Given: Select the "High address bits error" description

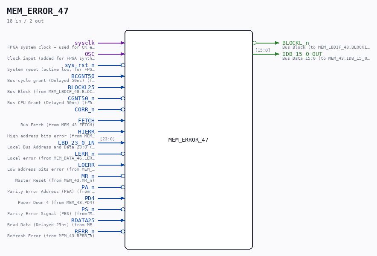Looking at the screenshot, I should pos(51,136).
